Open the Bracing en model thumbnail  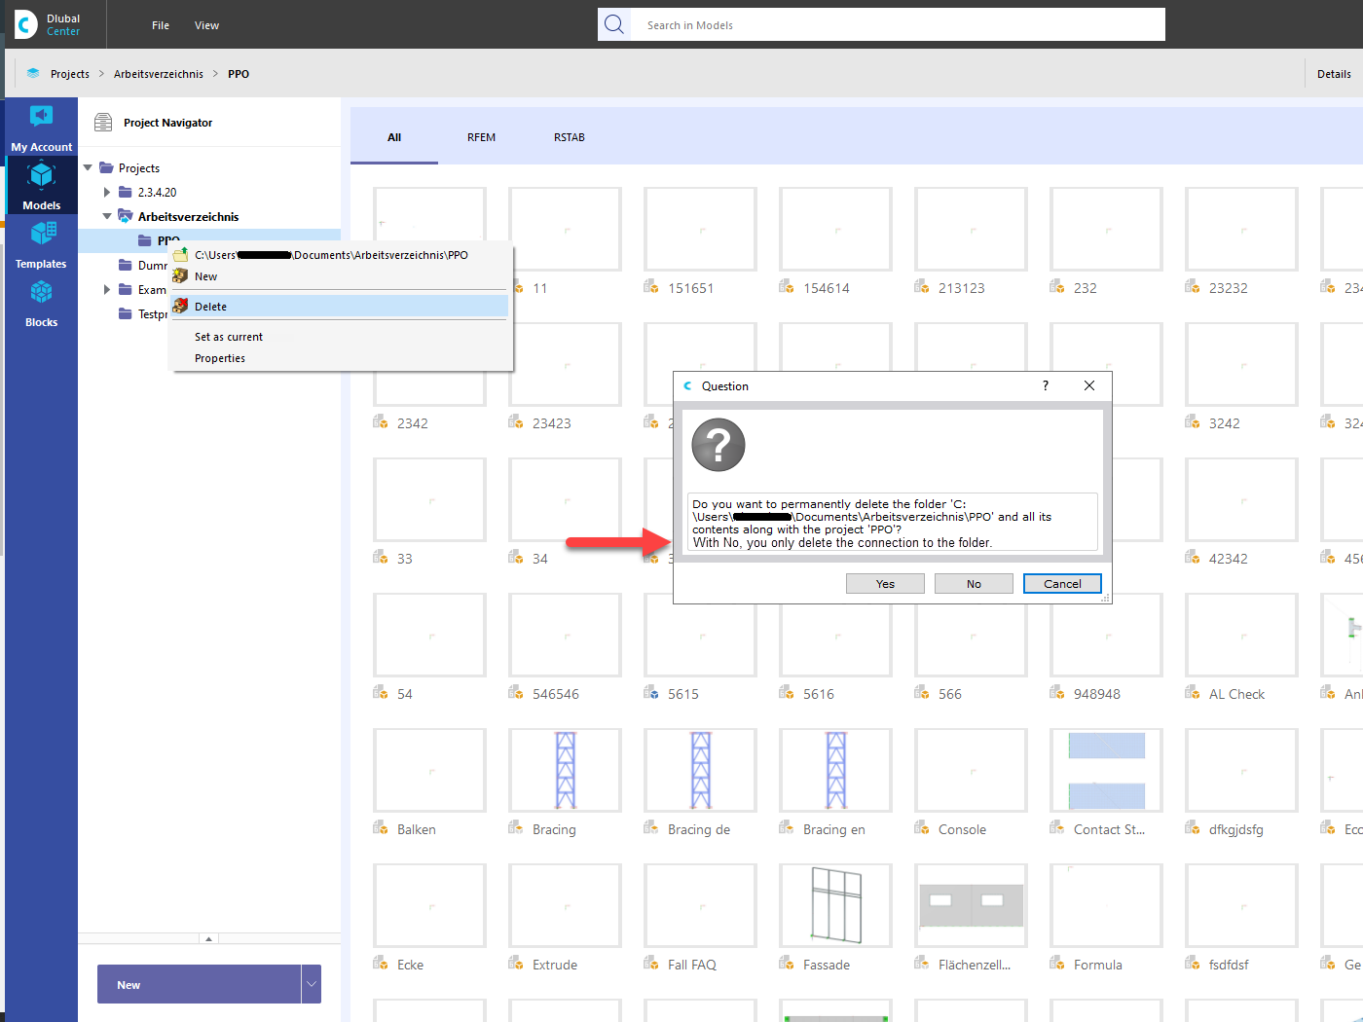835,770
